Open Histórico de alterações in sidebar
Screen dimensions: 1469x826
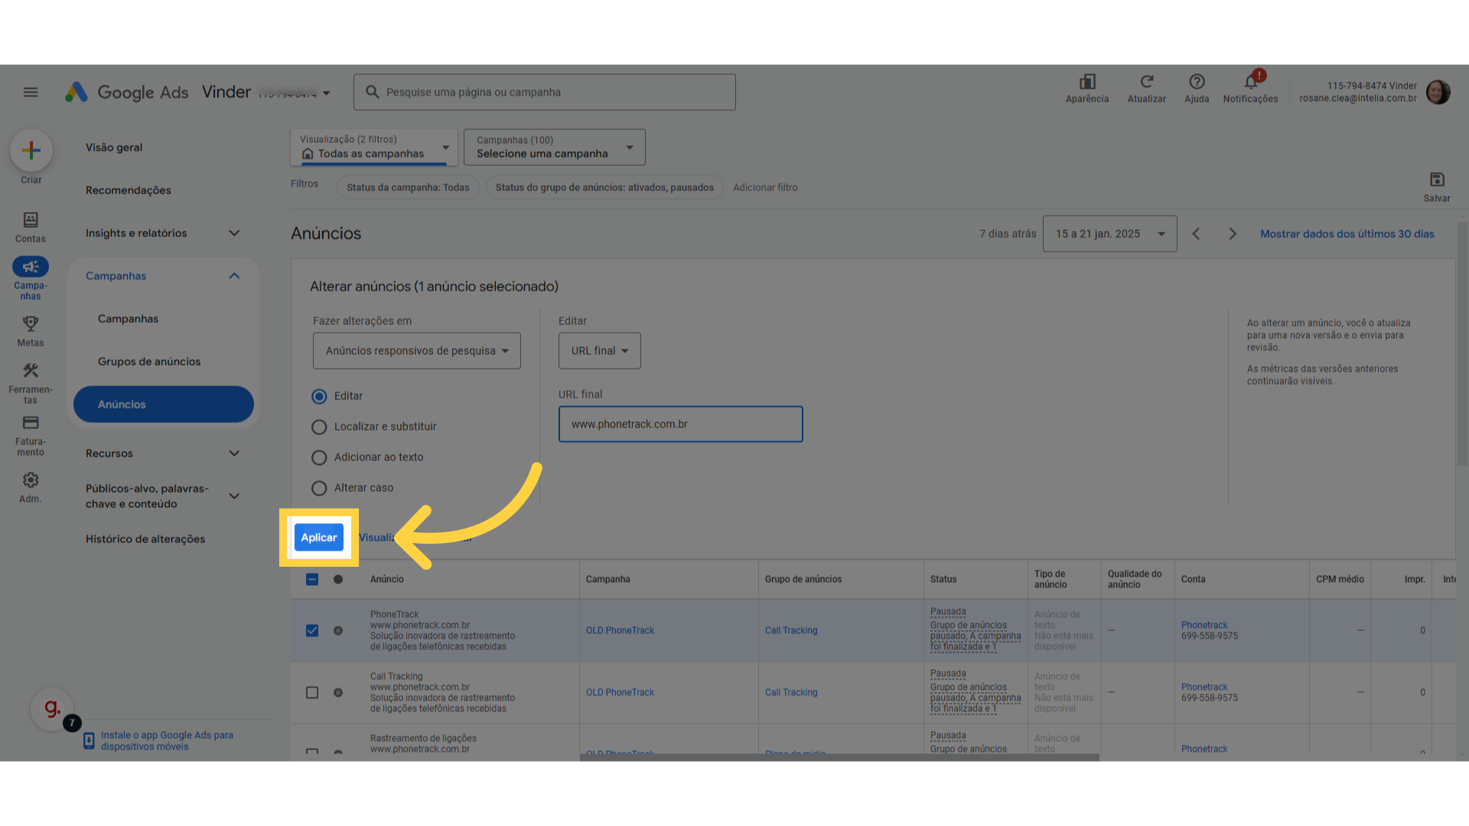tap(145, 539)
